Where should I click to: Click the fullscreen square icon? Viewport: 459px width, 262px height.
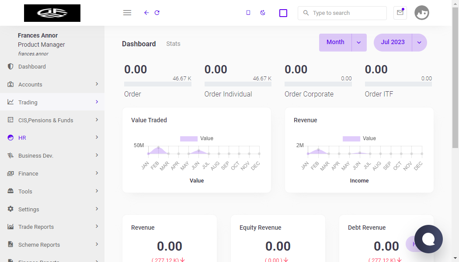point(283,13)
